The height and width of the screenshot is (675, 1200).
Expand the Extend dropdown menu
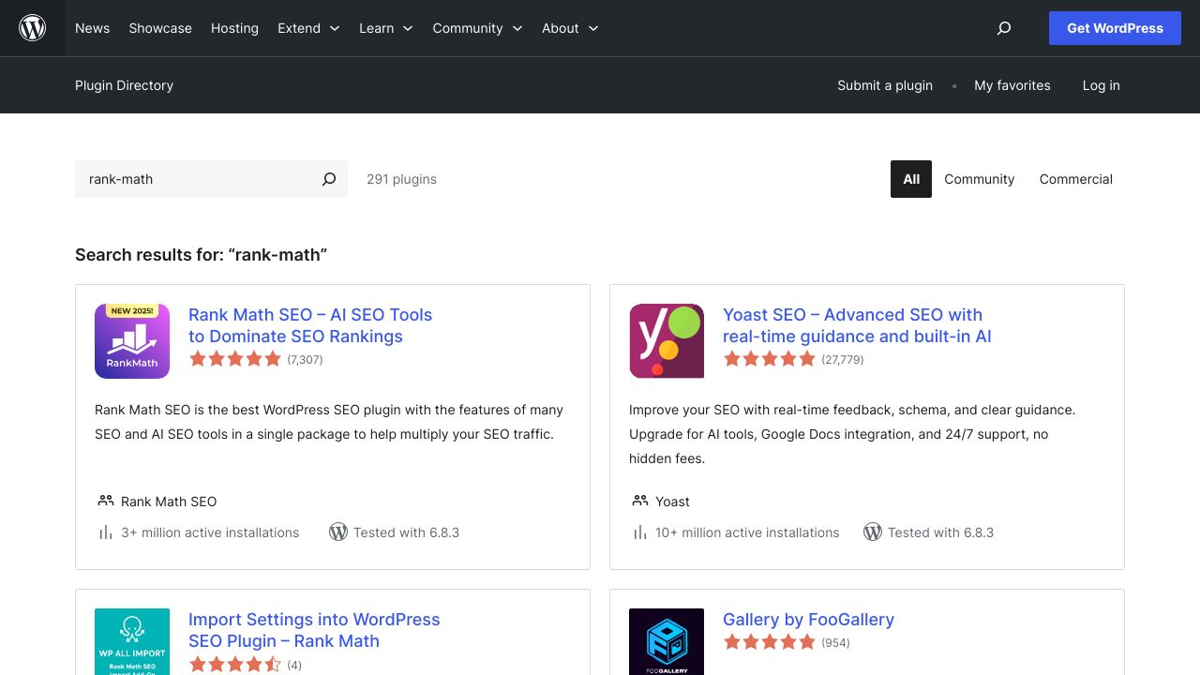[308, 28]
